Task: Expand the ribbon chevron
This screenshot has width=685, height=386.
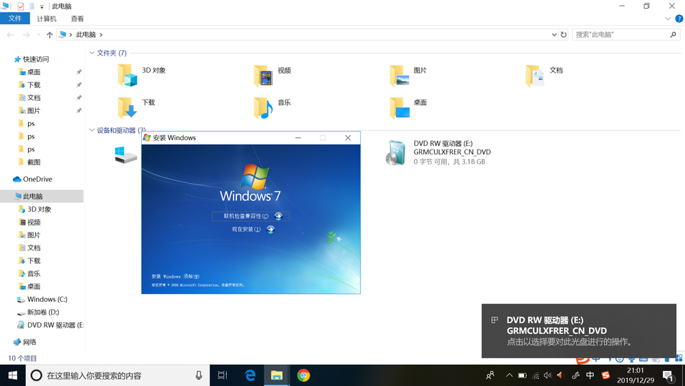Action: (667, 19)
